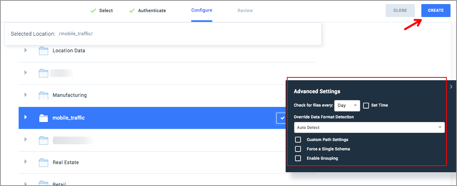This screenshot has height=186, width=457.
Task: Open the Check for files every Day dropdown
Action: pos(347,105)
